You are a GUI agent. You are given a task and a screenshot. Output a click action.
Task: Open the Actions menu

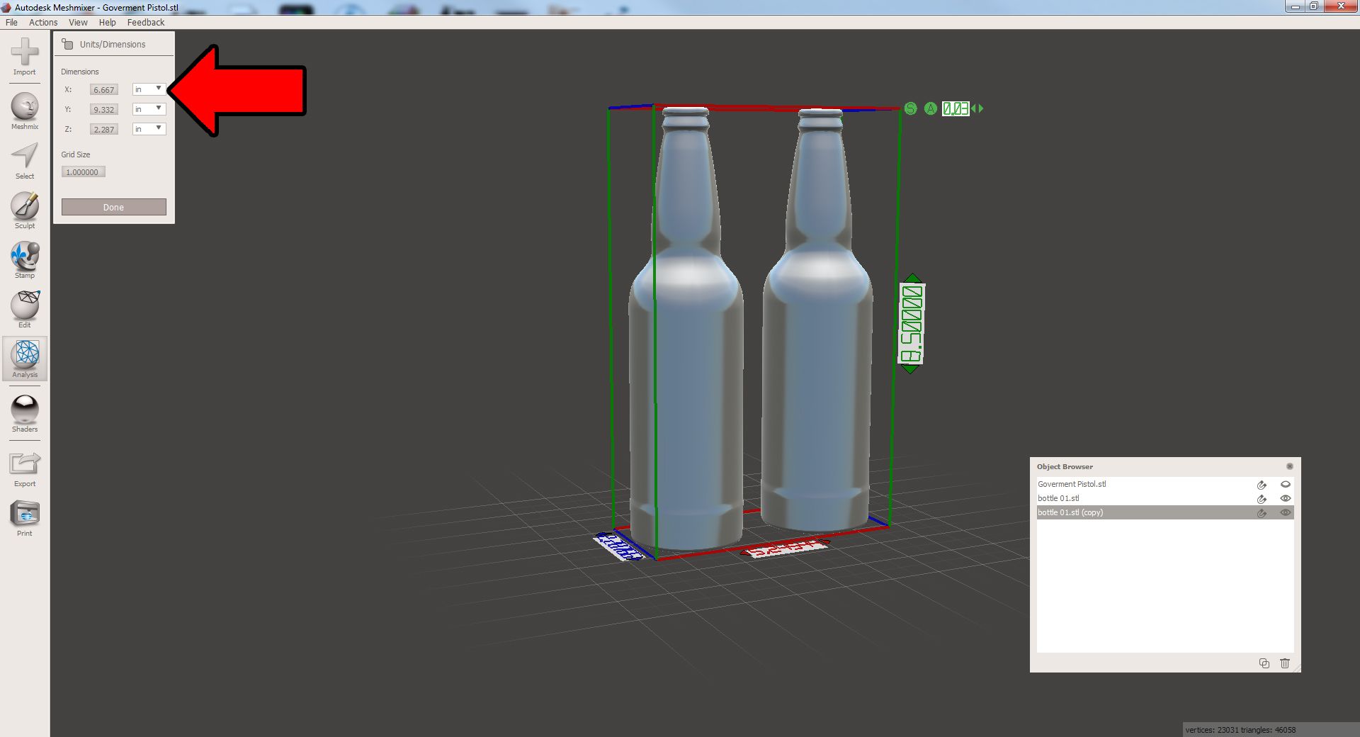coord(42,22)
